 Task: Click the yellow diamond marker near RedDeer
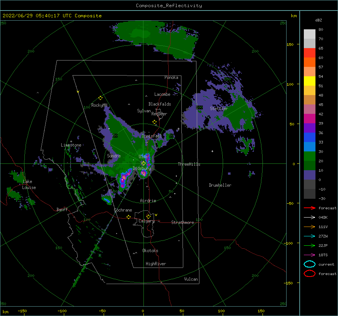coord(155,122)
